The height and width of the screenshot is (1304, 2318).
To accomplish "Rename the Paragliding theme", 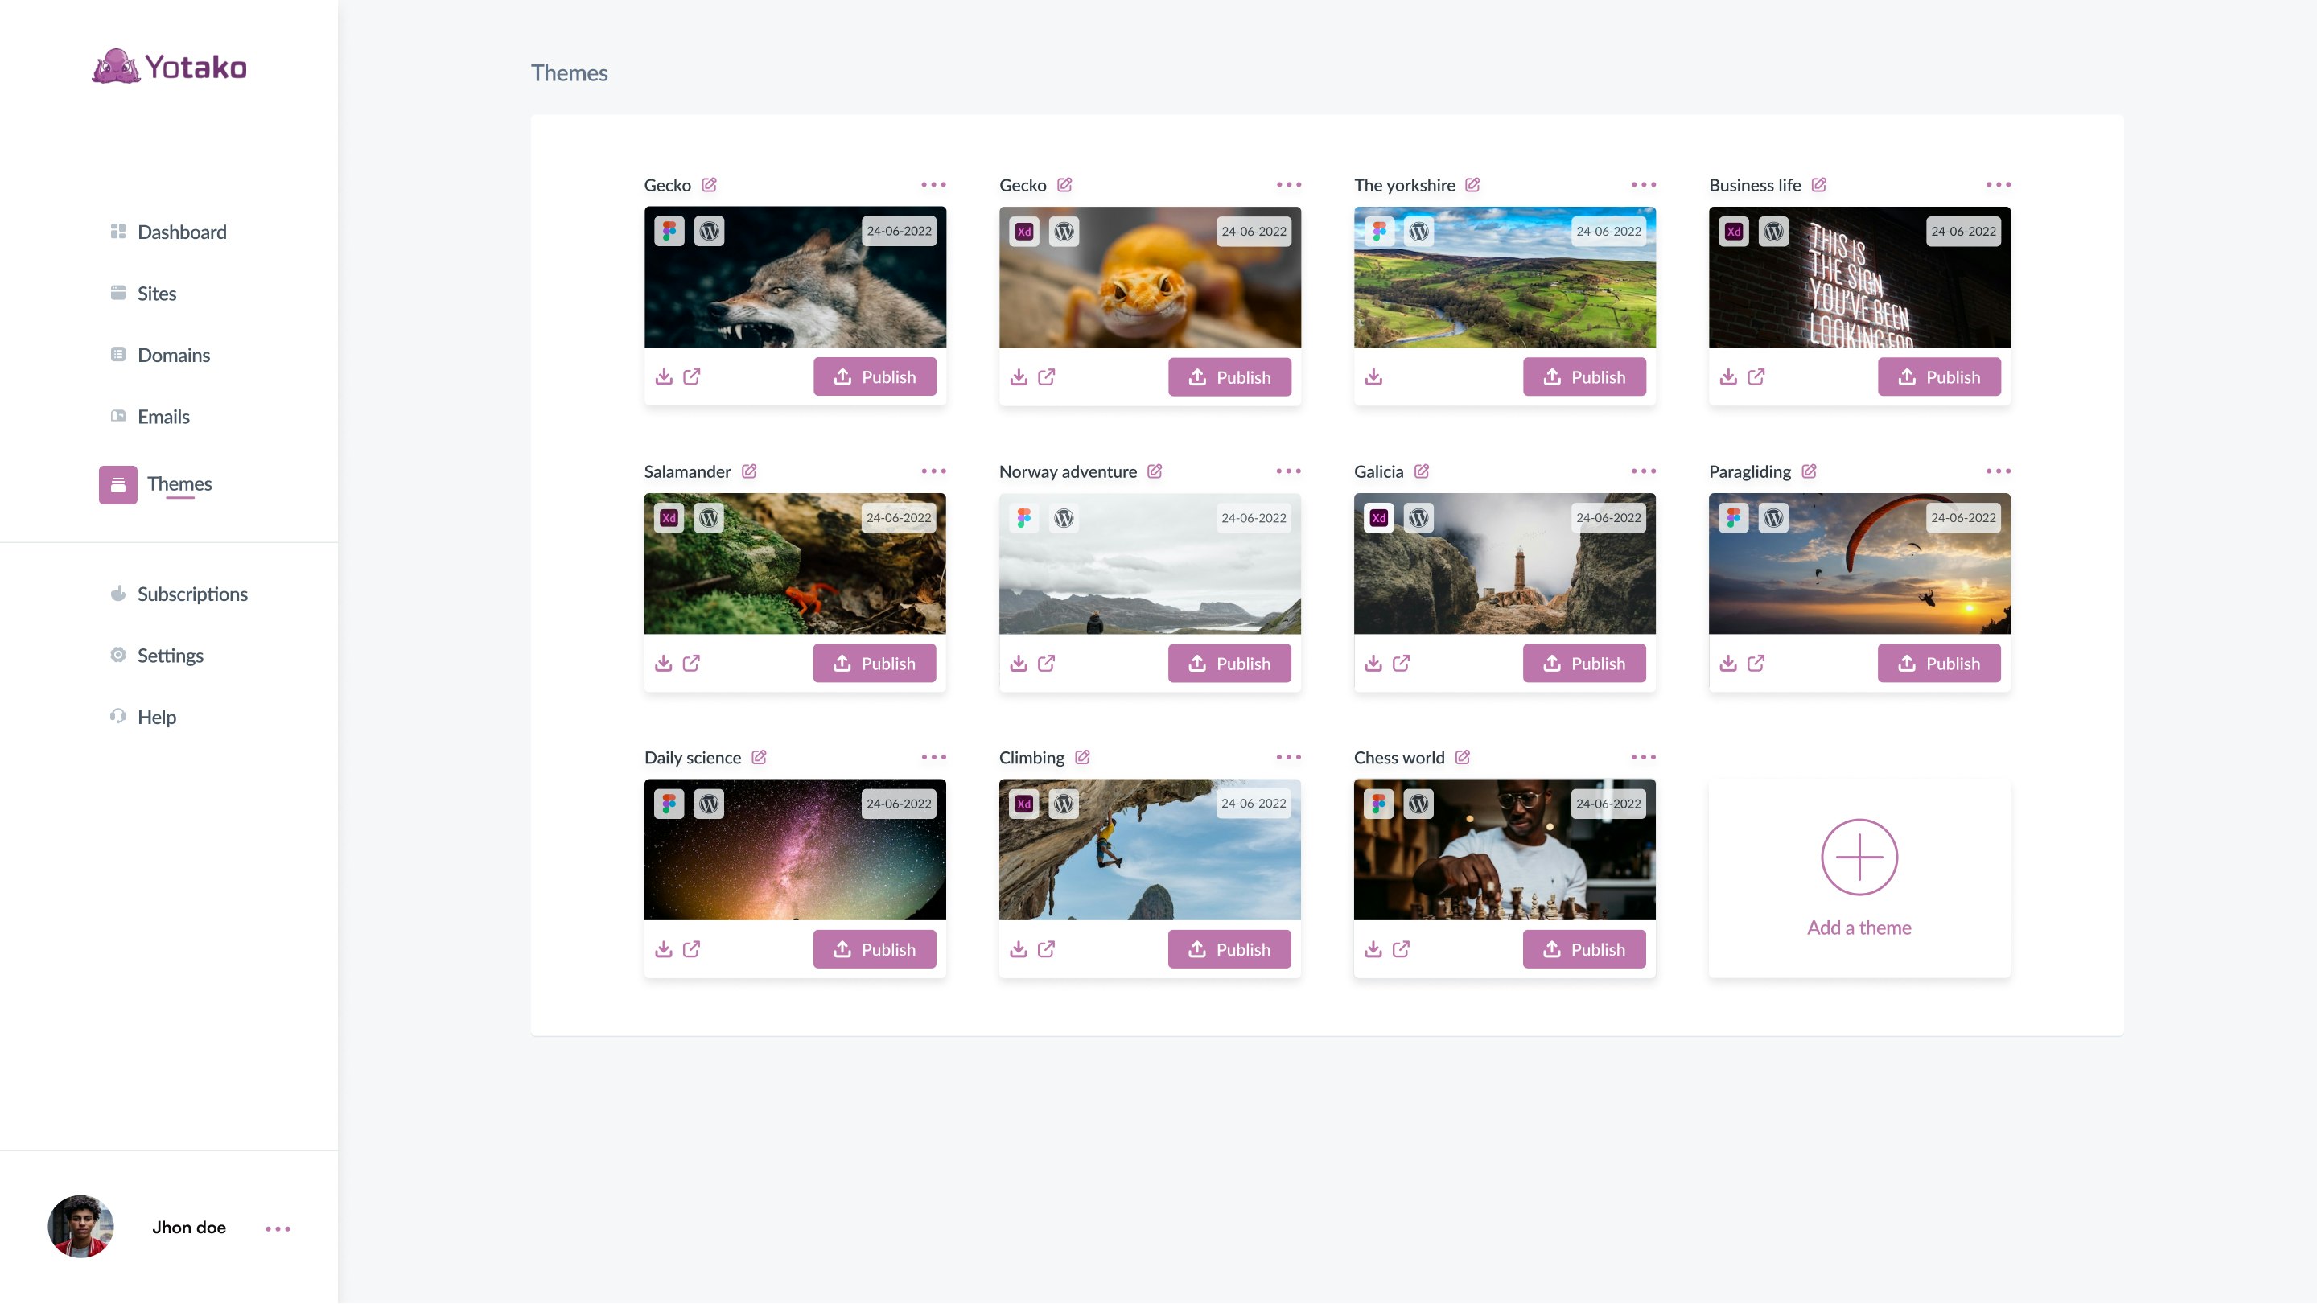I will click(1809, 471).
